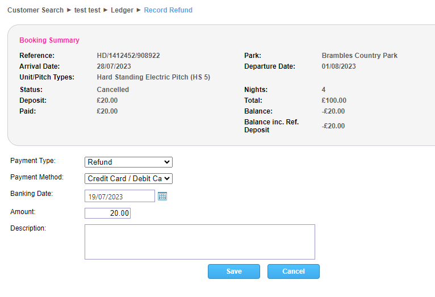Click into the Amount field

(107, 214)
